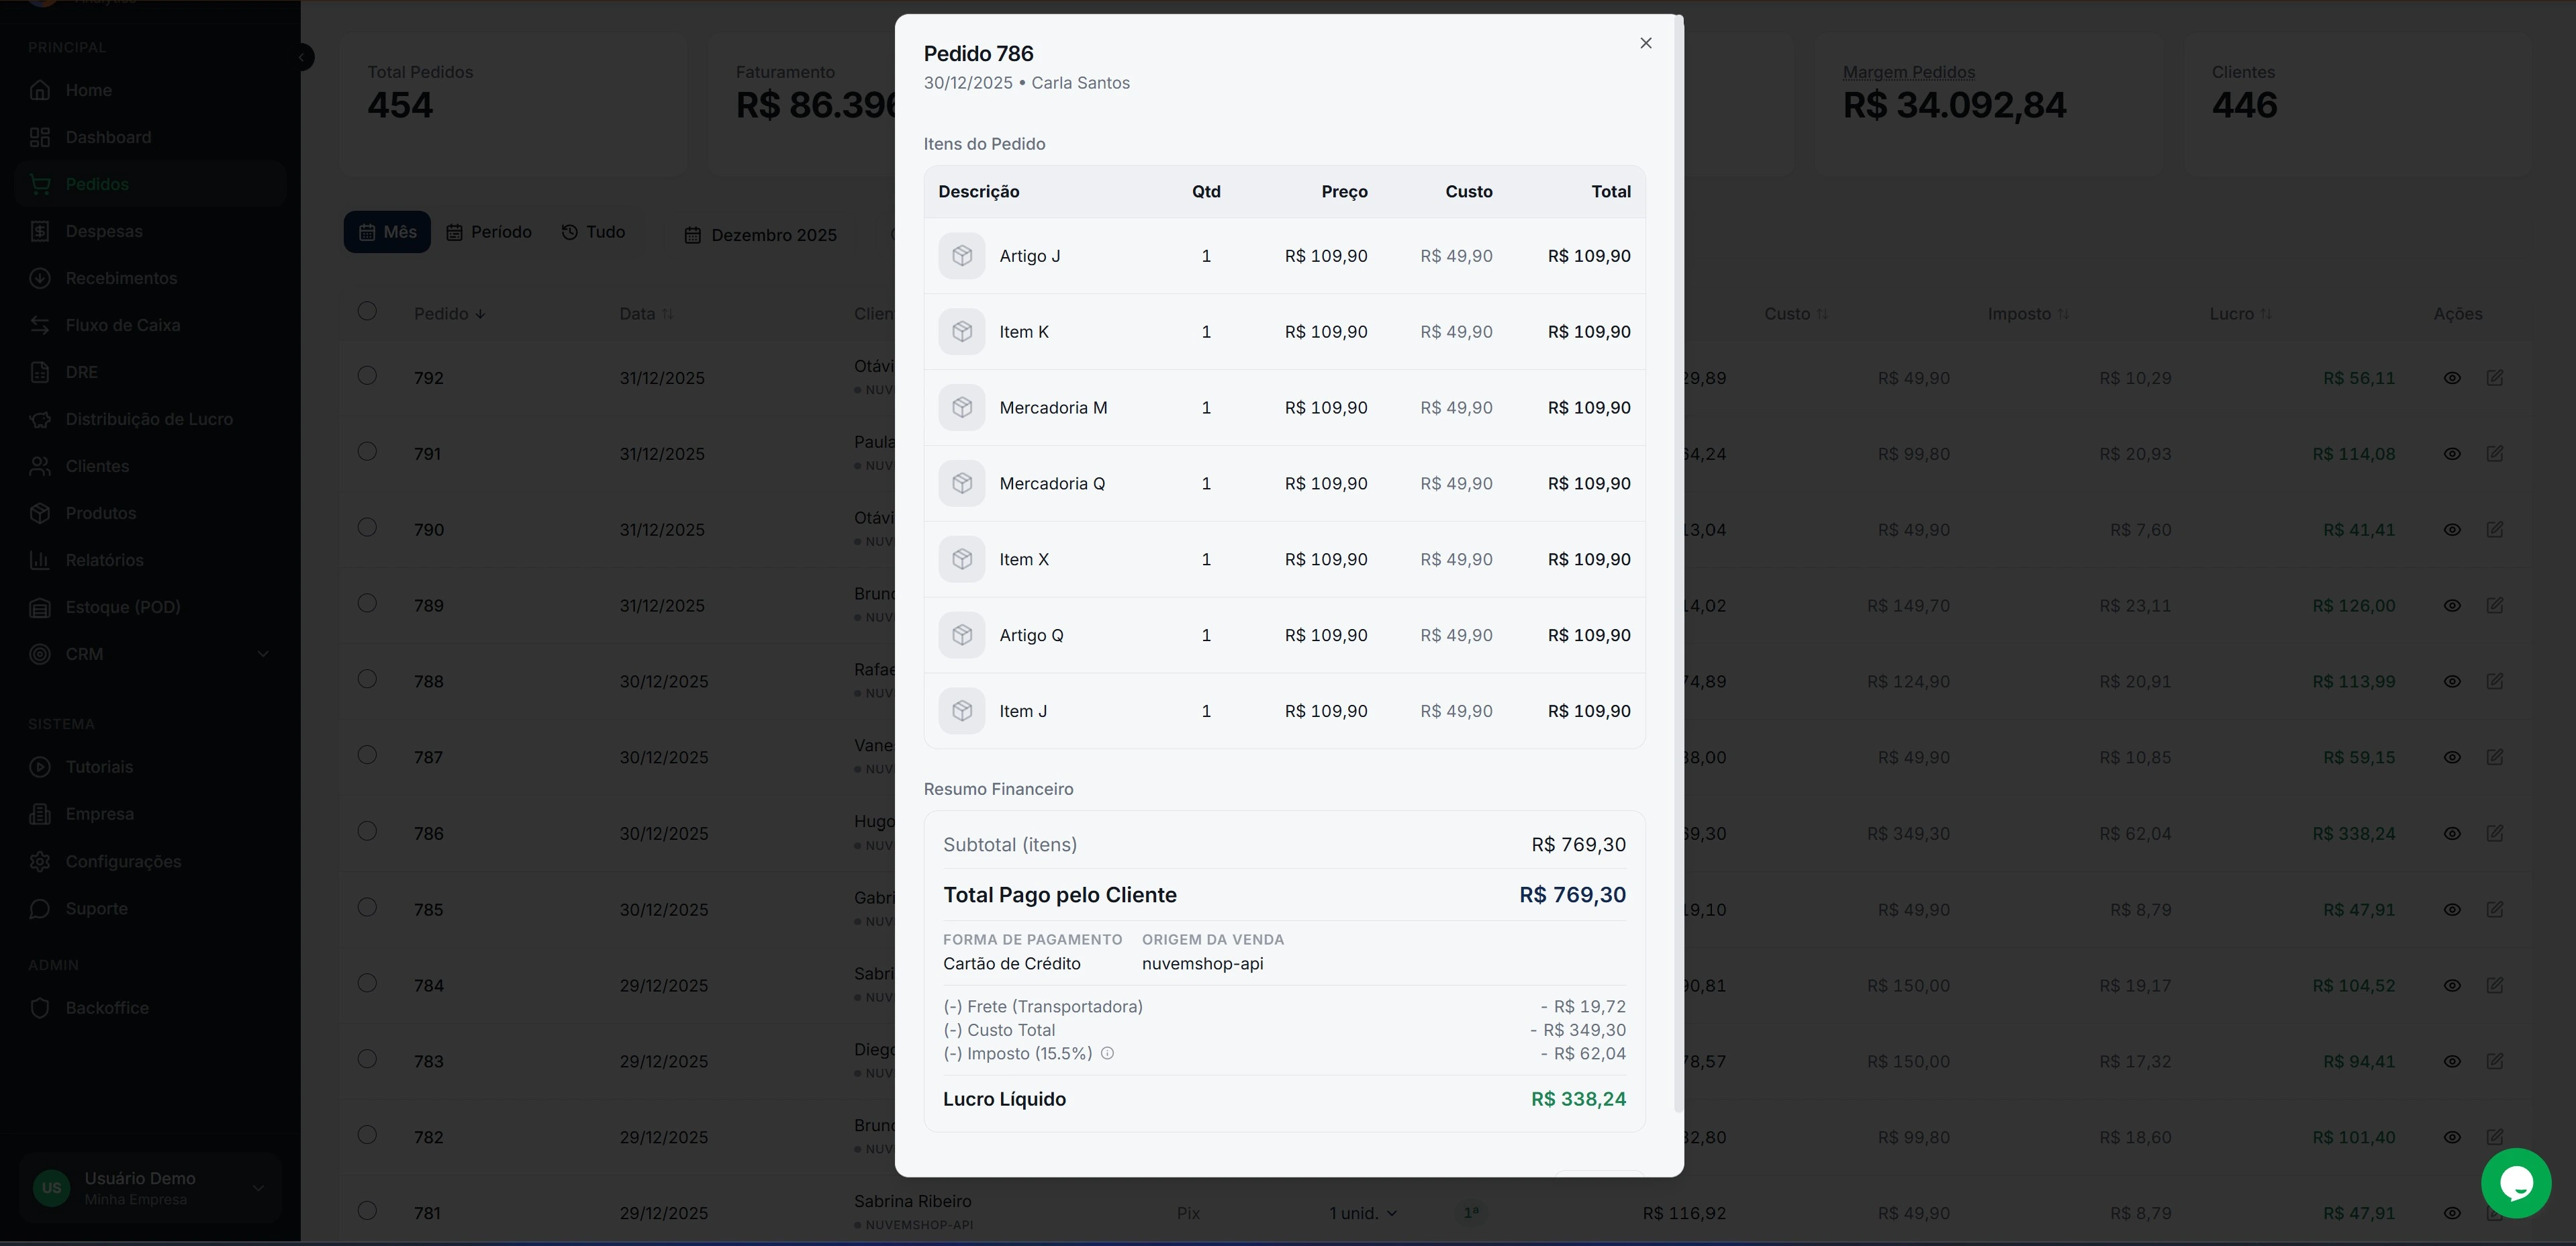Edit order 792 with pencil icon
Screen dimensions: 2576x1246
click(2495, 378)
